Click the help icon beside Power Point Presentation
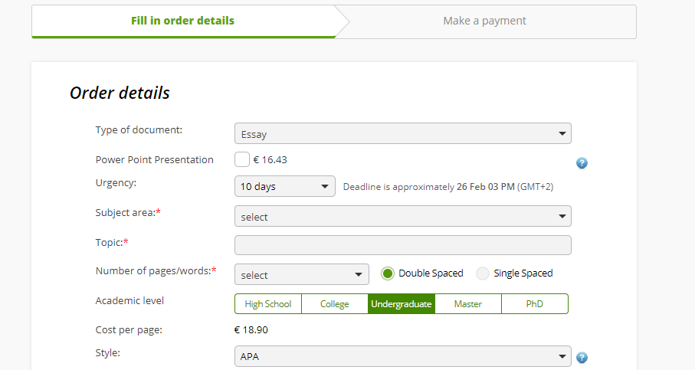 [582, 163]
